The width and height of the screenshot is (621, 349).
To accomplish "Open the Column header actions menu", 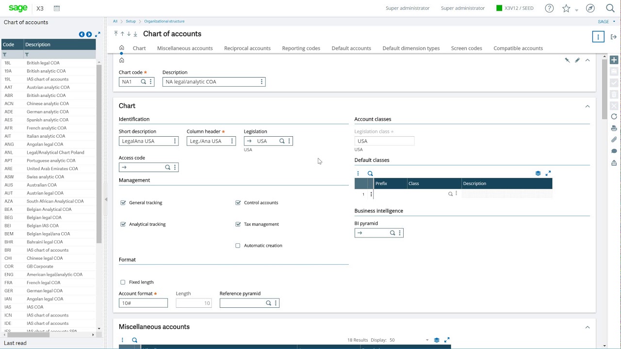I will (232, 141).
